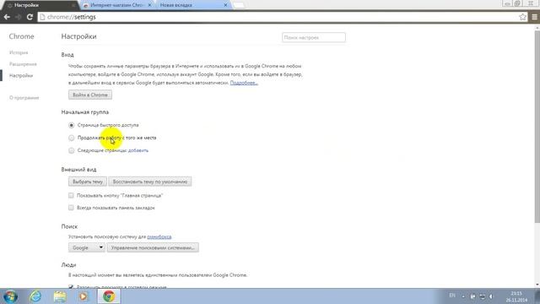This screenshot has width=540, height=304.
Task: Open the taskbar clock and date
Action: [516, 296]
